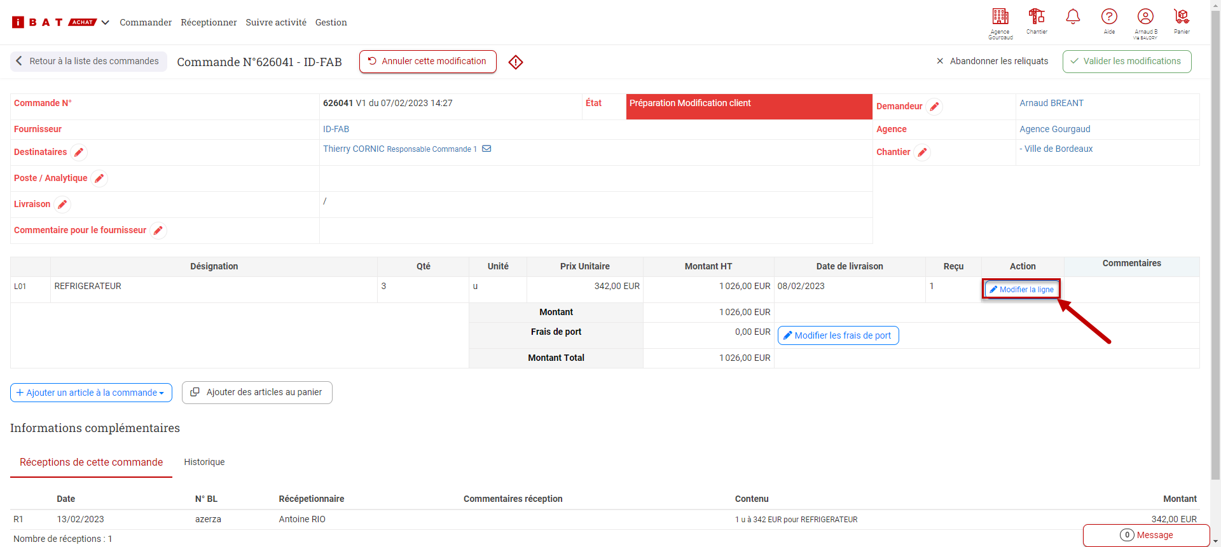Screen dimensions: 1221x547
Task: Expand the IBAT Achat dropdown chevron
Action: pos(106,23)
